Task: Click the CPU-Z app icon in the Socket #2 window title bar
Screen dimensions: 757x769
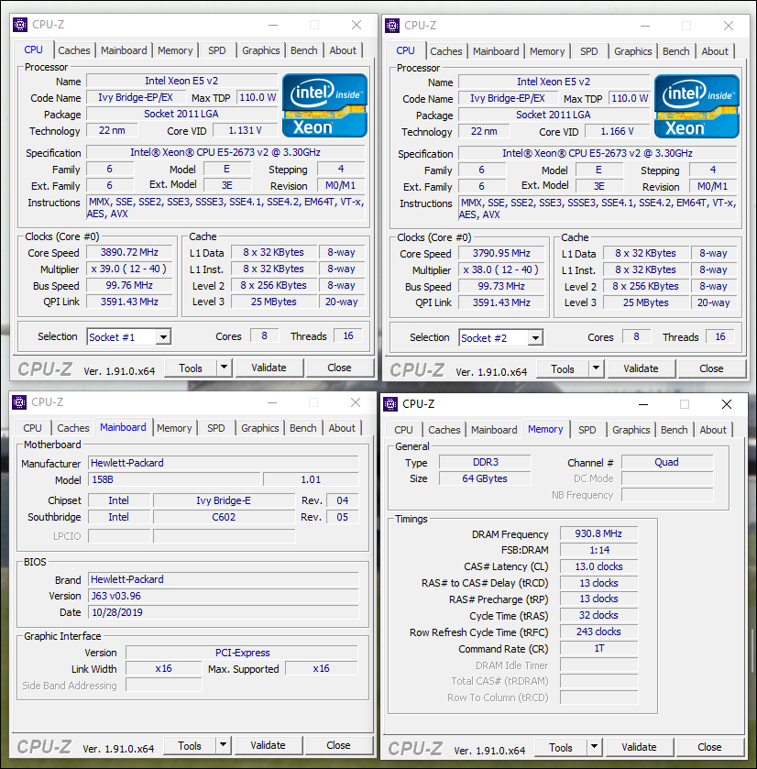Action: pos(392,26)
